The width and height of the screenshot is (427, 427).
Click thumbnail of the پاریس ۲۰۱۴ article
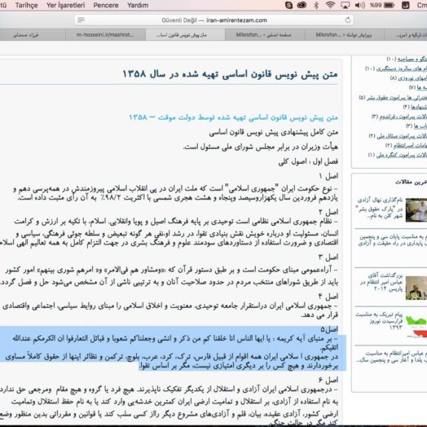coord(416,288)
